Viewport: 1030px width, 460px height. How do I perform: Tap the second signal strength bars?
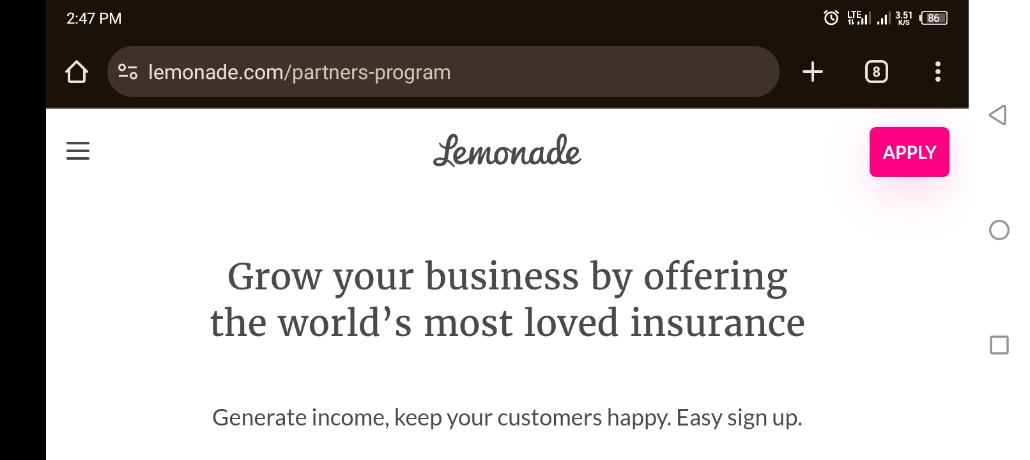883,19
